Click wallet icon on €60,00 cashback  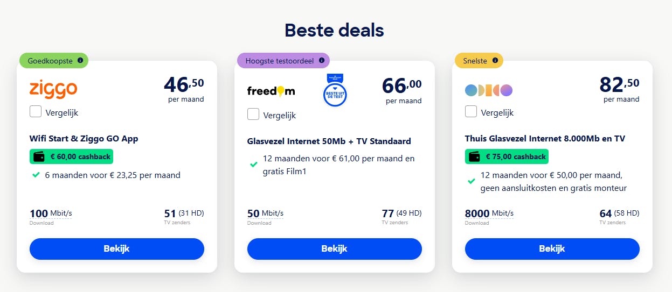(39, 157)
